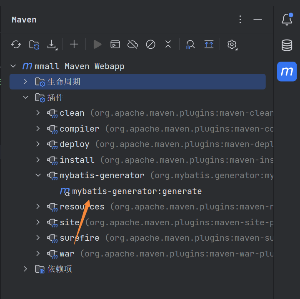Expand the resources plugin node
The width and height of the screenshot is (300, 299).
38,207
